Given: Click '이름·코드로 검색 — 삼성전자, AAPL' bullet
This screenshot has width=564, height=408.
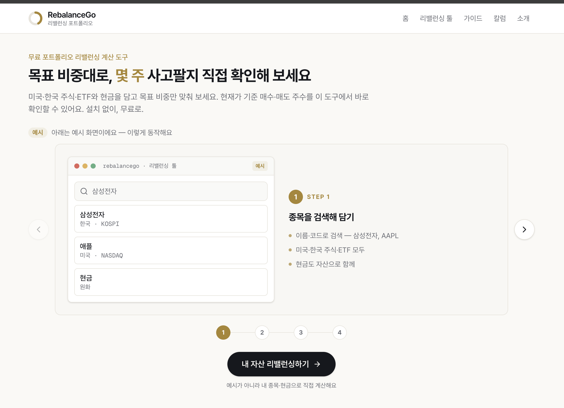Looking at the screenshot, I should coord(347,236).
